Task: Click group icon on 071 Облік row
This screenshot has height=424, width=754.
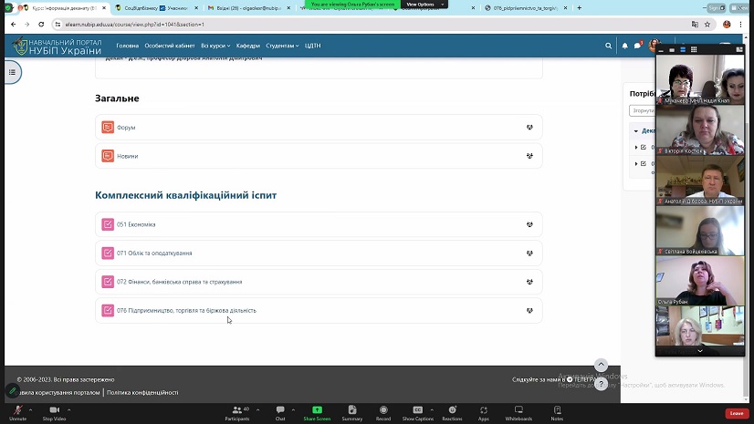Action: tap(529, 253)
